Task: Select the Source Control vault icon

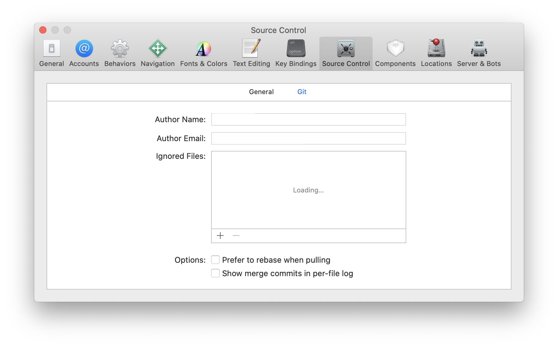Action: [x=346, y=48]
